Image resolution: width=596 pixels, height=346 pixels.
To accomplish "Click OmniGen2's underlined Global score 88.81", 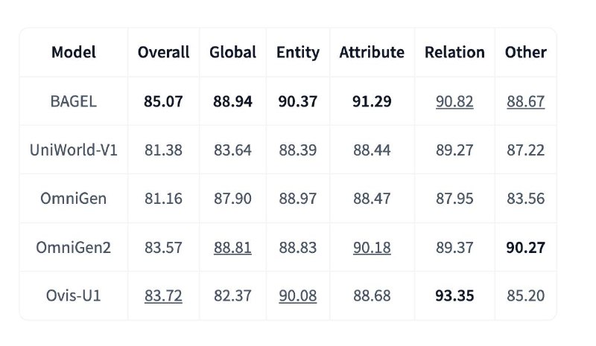I will point(232,248).
